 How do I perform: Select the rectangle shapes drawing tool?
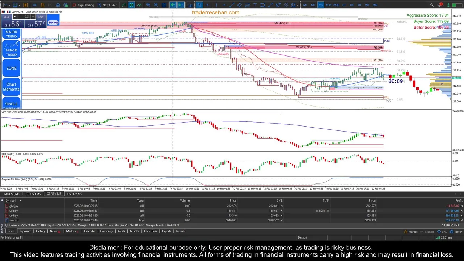[262, 5]
